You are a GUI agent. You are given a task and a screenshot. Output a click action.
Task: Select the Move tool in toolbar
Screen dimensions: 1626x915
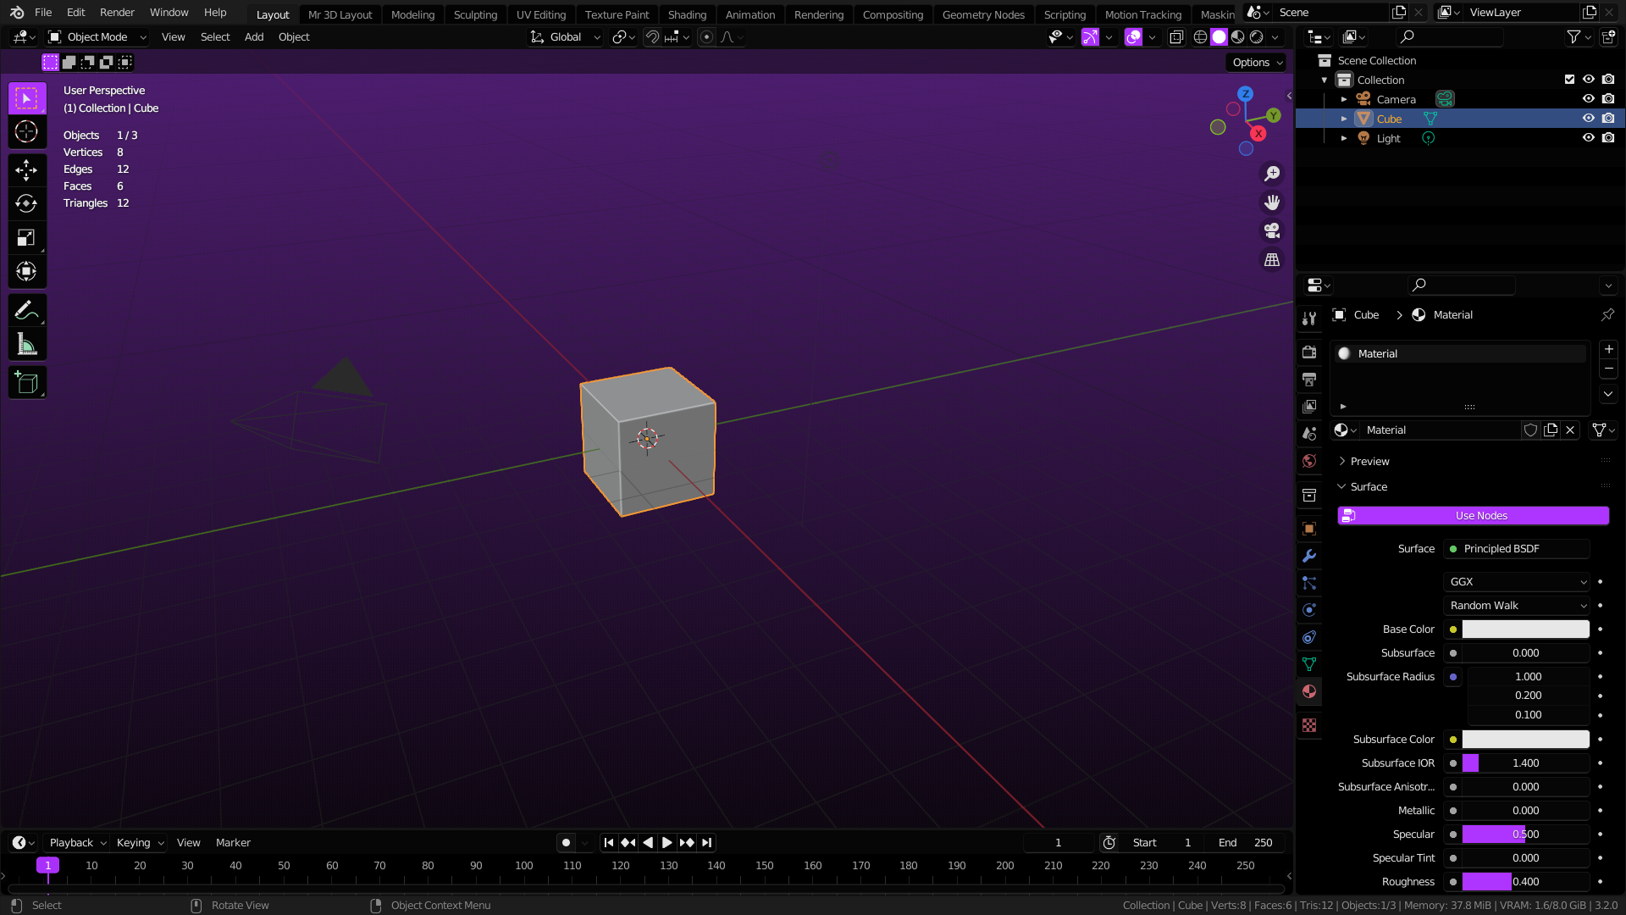[x=27, y=169]
